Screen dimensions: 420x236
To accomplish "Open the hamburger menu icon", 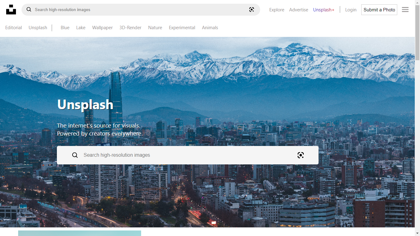I will (405, 10).
